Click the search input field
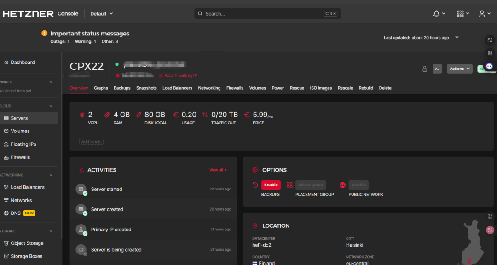 [267, 14]
